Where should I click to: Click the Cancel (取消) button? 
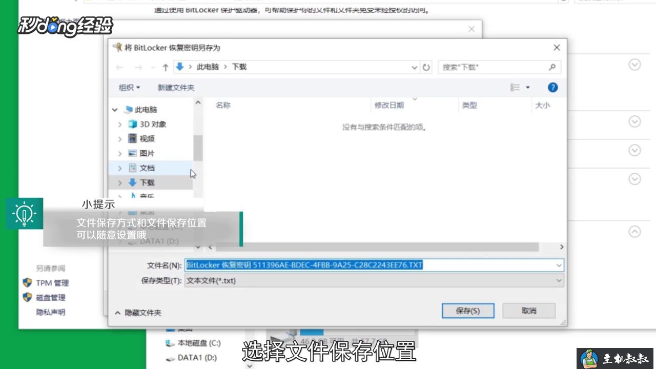pos(529,311)
